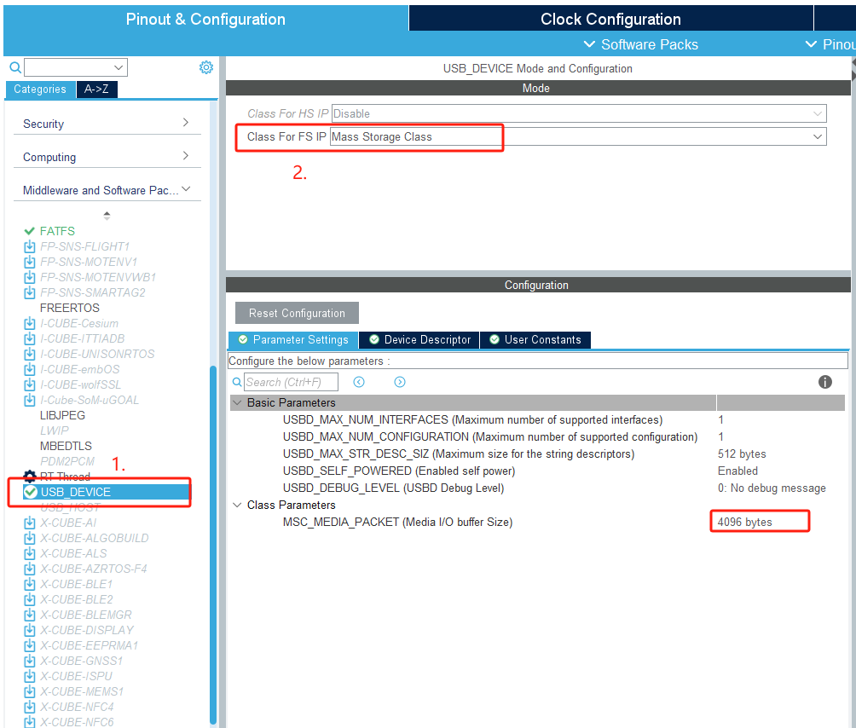
Task: Click USBD_SELF_POWERED value Enabled
Action: coord(737,471)
